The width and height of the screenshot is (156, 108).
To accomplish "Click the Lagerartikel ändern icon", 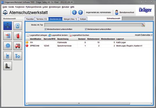I will coord(50,35).
